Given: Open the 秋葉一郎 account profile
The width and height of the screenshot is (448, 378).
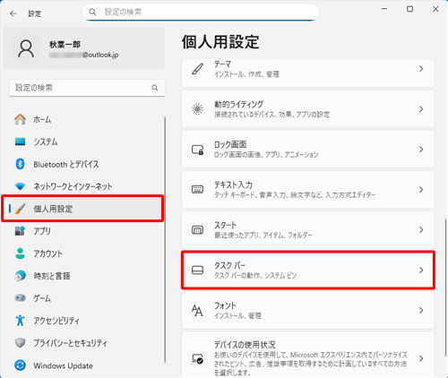Looking at the screenshot, I should (x=84, y=48).
